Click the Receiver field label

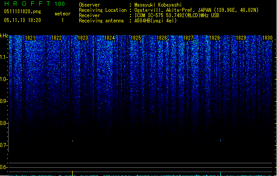pos(89,15)
